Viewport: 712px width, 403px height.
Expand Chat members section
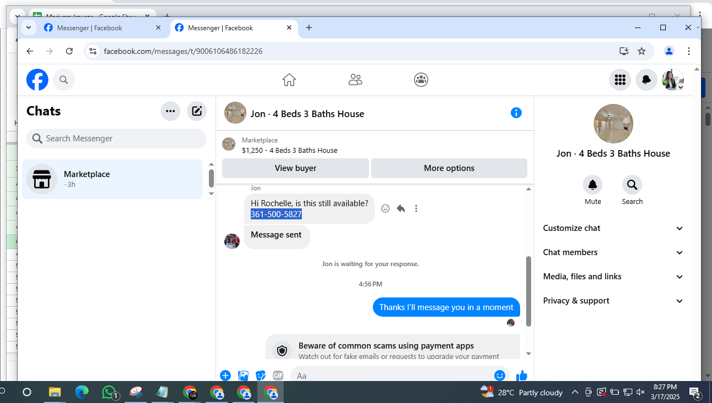613,252
